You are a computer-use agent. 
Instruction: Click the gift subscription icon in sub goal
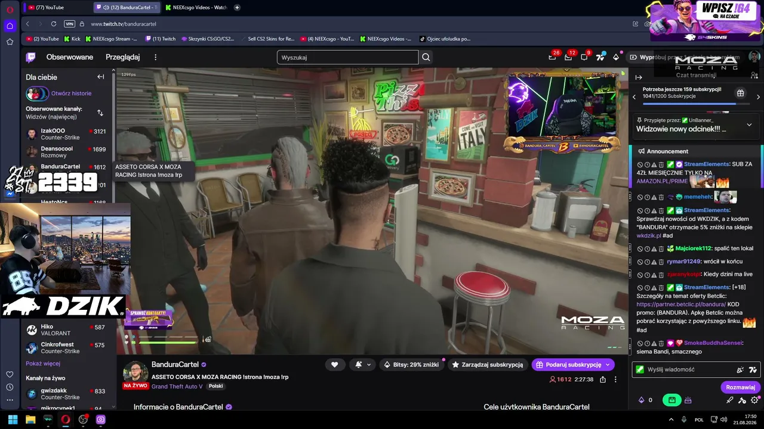[x=740, y=93]
